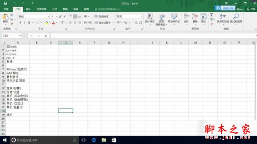Image resolution: width=257 pixels, height=144 pixels.
Task: Open Cell Styles gallery
Action: pos(174,20)
